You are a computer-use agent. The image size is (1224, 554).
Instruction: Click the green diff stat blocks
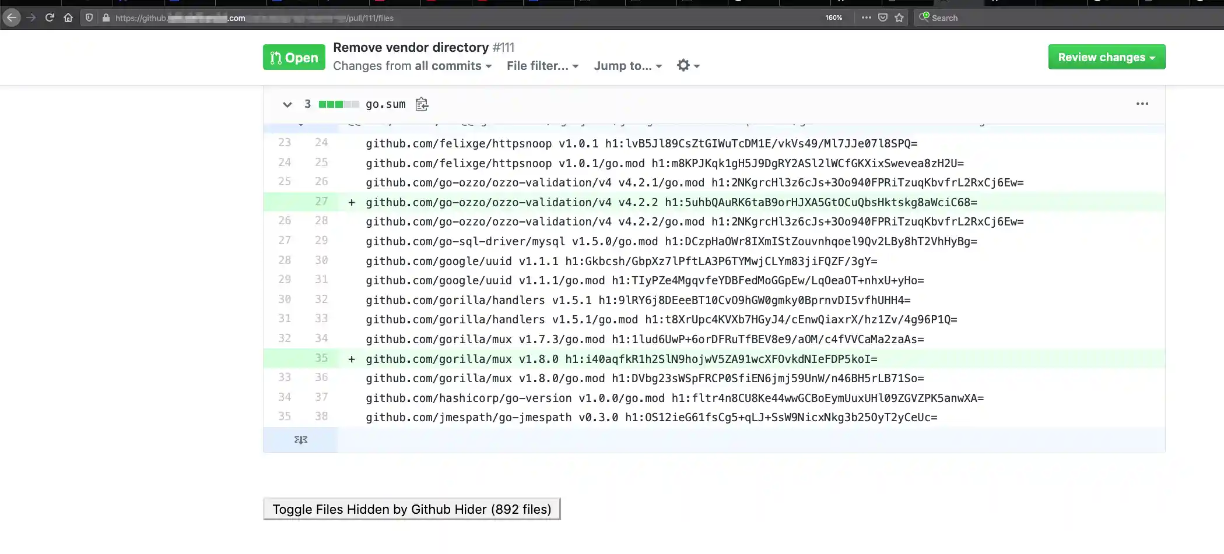(x=338, y=104)
